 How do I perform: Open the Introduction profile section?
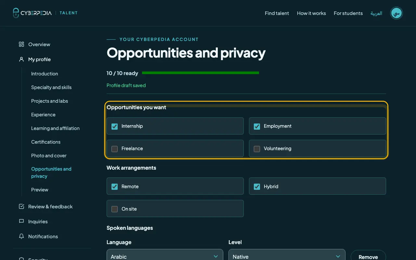click(x=45, y=74)
